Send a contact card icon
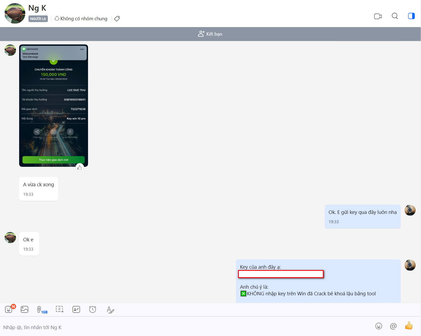The width and height of the screenshot is (421, 336). pos(76,309)
